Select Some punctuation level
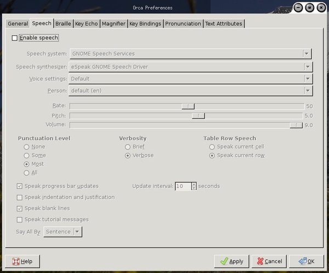 coord(26,156)
